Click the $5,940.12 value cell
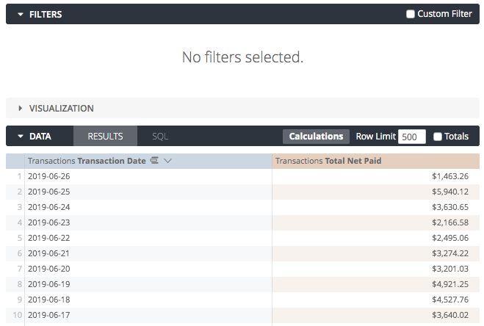 coord(450,192)
